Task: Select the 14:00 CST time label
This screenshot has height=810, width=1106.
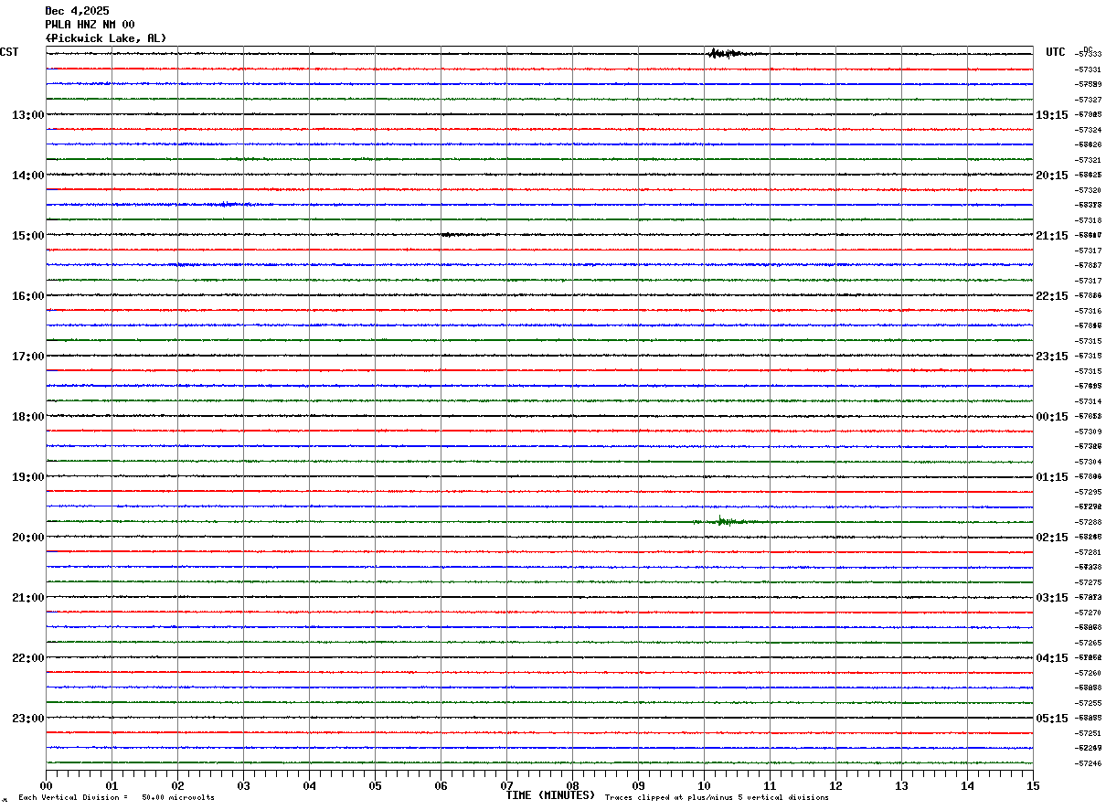Action: 27,176
